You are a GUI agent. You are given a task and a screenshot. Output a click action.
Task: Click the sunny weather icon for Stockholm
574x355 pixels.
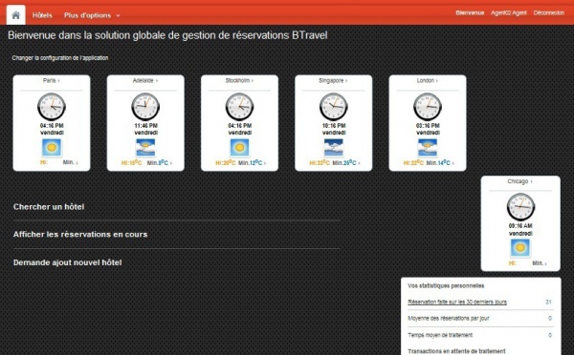[x=239, y=148]
